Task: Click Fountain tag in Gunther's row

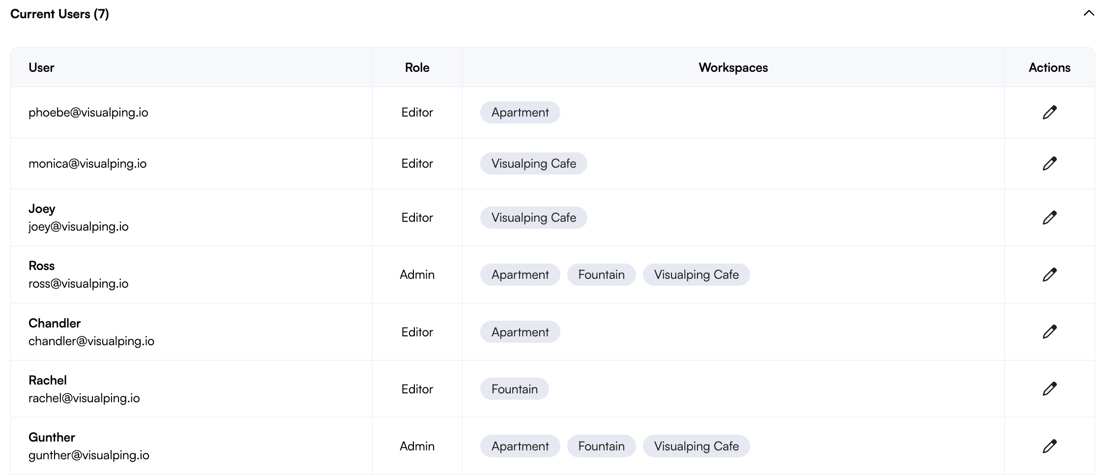Action: pos(602,446)
